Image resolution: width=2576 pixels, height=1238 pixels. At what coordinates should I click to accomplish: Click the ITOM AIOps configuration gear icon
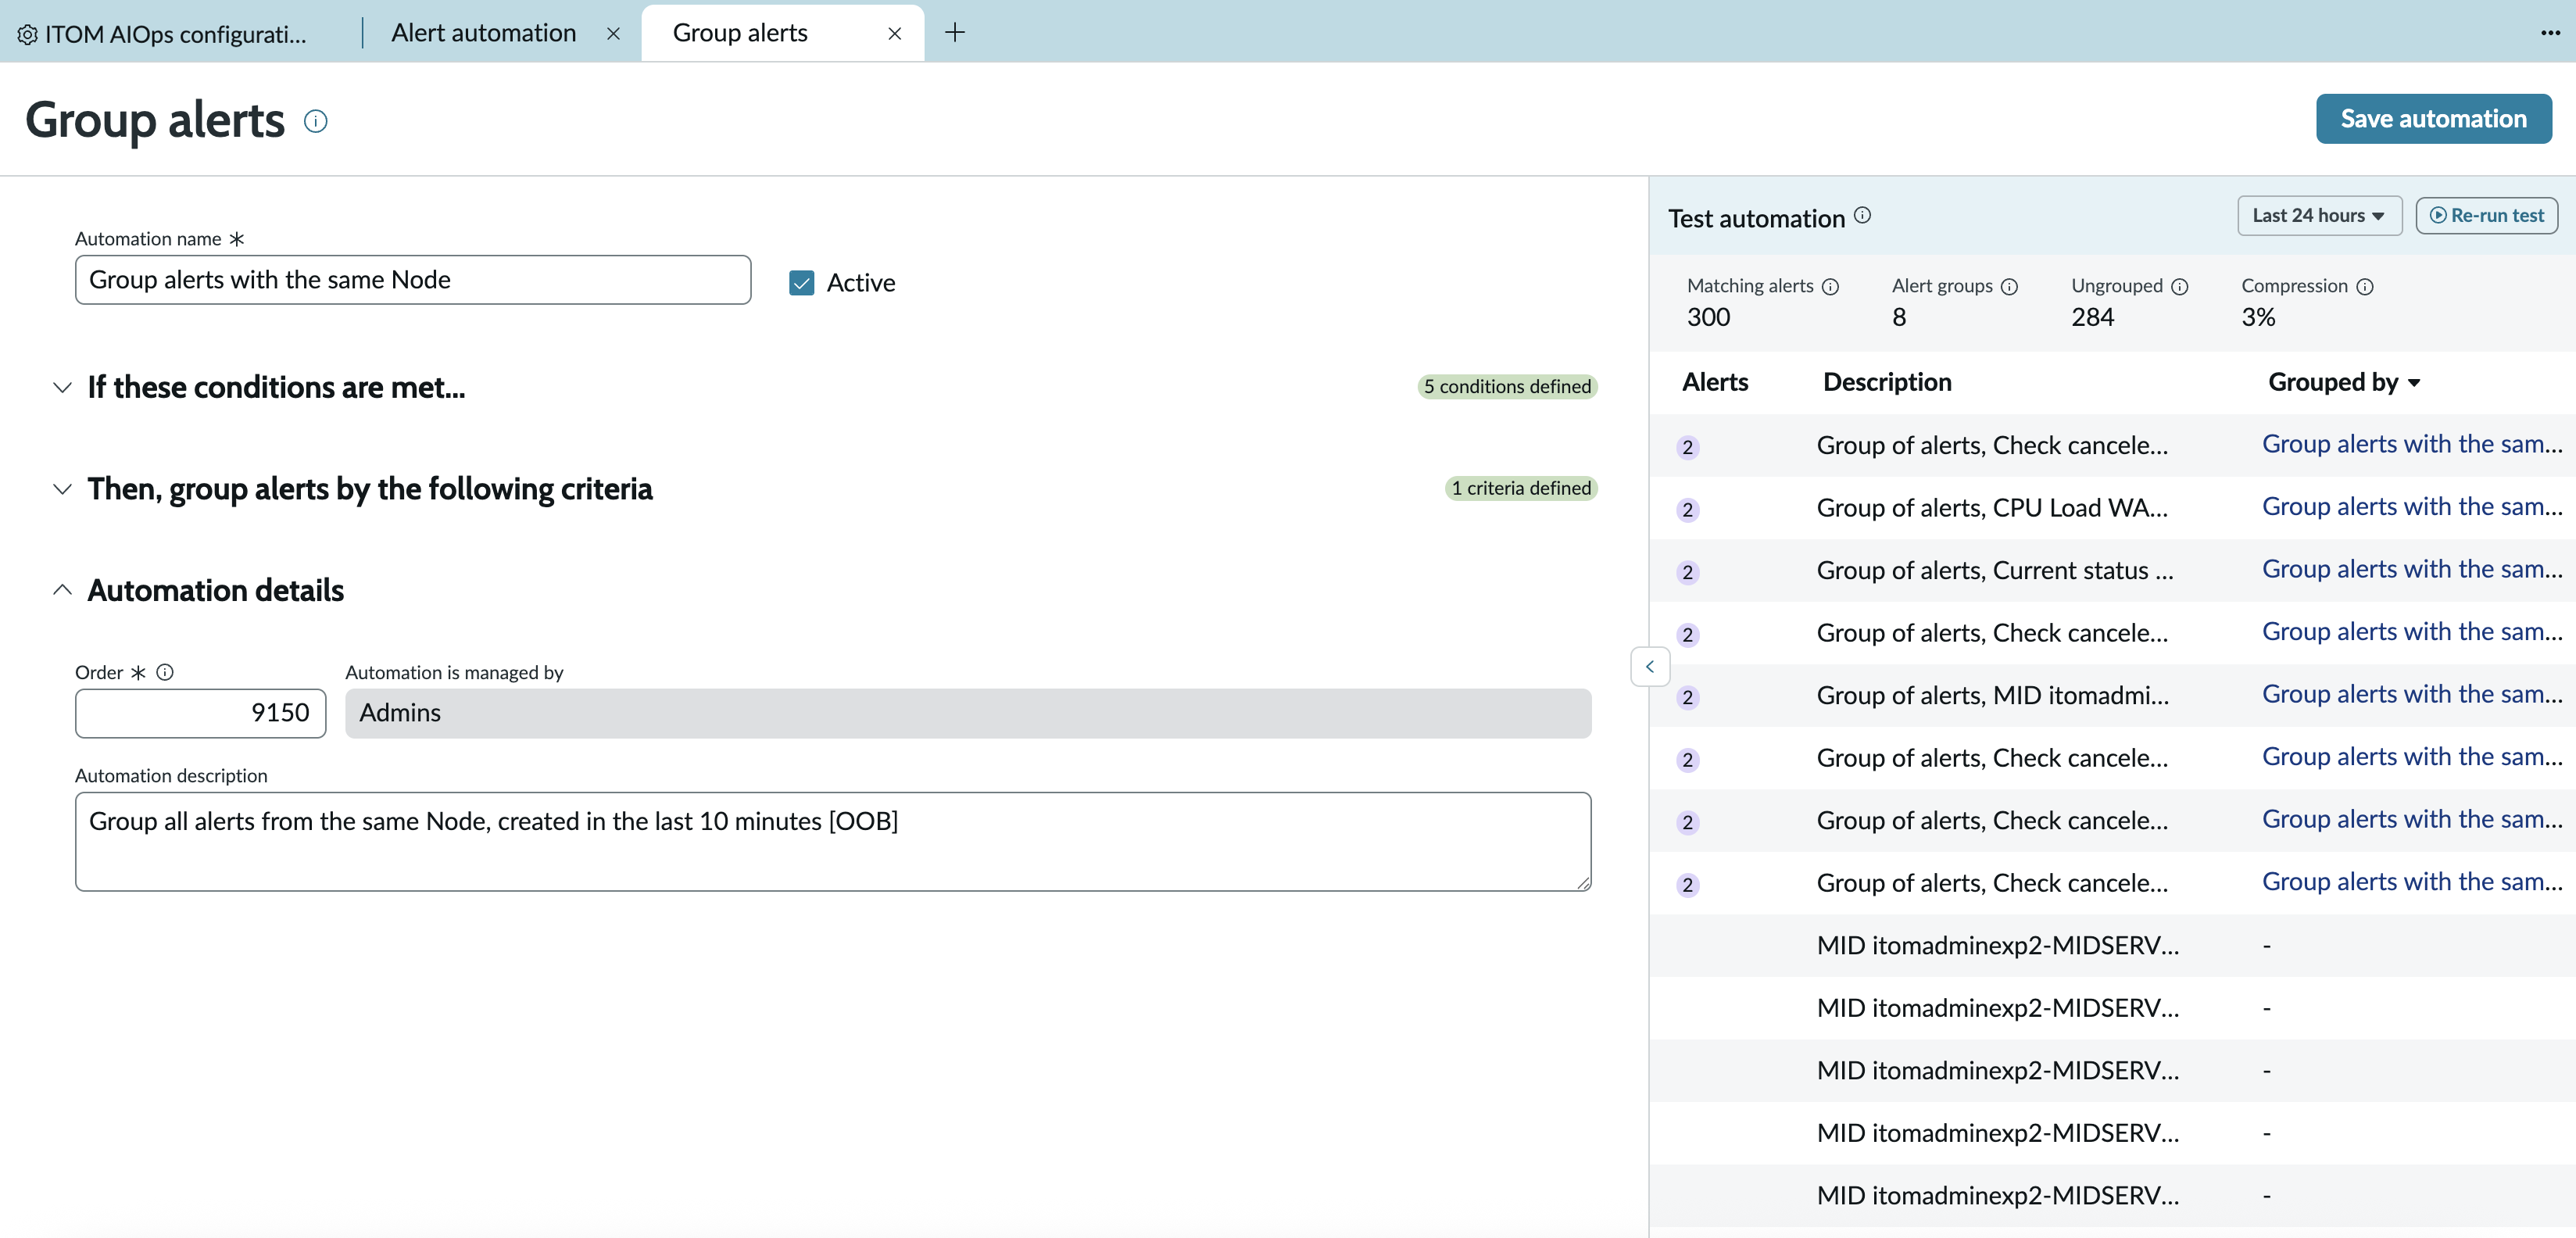pos(28,34)
